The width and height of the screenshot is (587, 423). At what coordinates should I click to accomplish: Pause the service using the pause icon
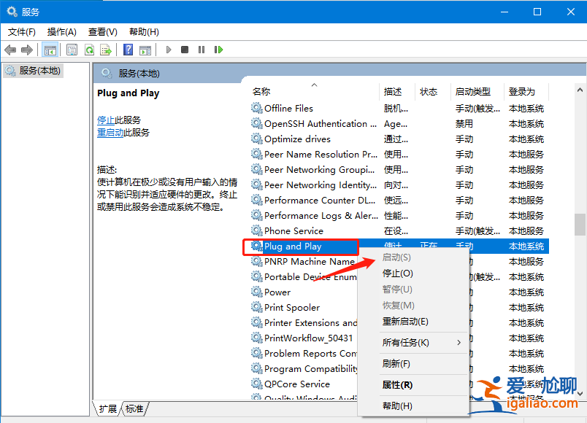(202, 50)
